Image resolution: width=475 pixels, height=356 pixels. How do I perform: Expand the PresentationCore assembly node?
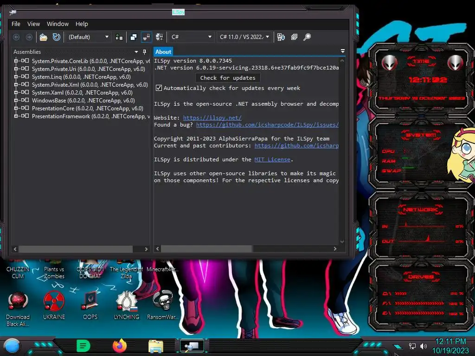(16, 108)
